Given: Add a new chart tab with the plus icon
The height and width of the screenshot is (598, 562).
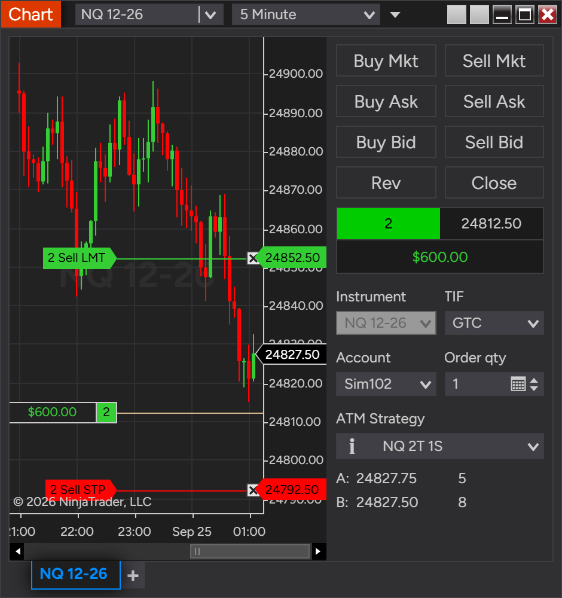Looking at the screenshot, I should coord(133,575).
